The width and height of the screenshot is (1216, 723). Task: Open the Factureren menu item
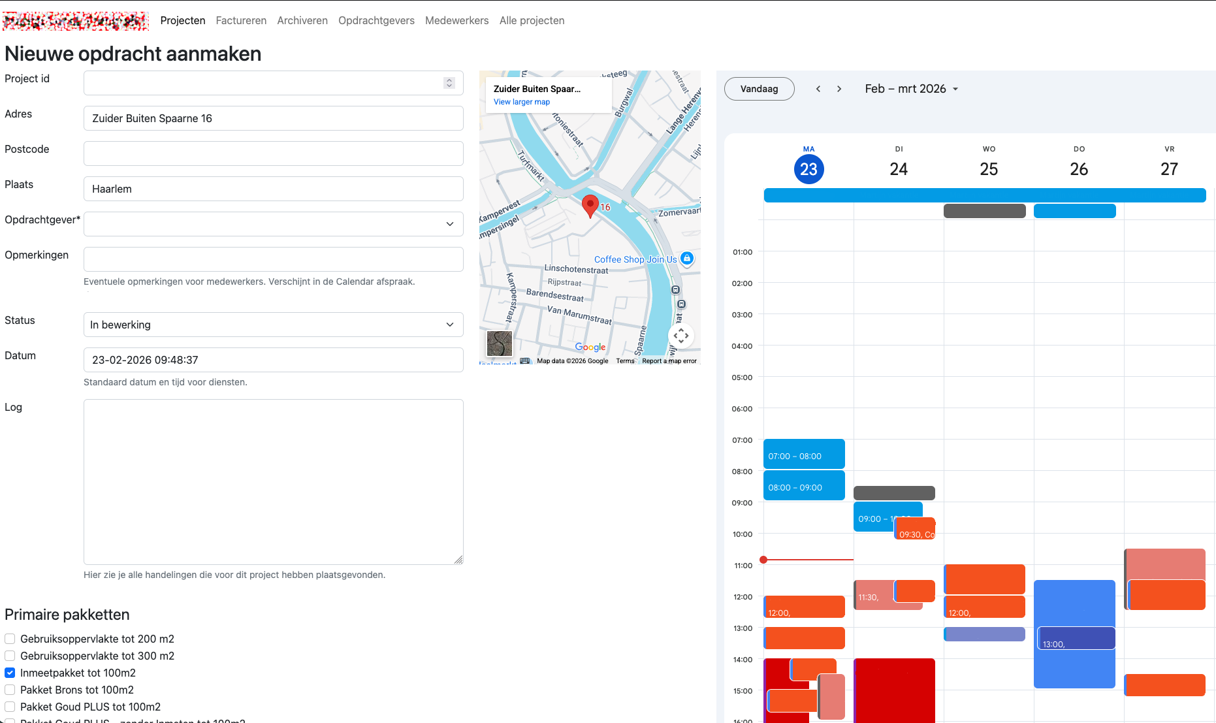coord(241,20)
